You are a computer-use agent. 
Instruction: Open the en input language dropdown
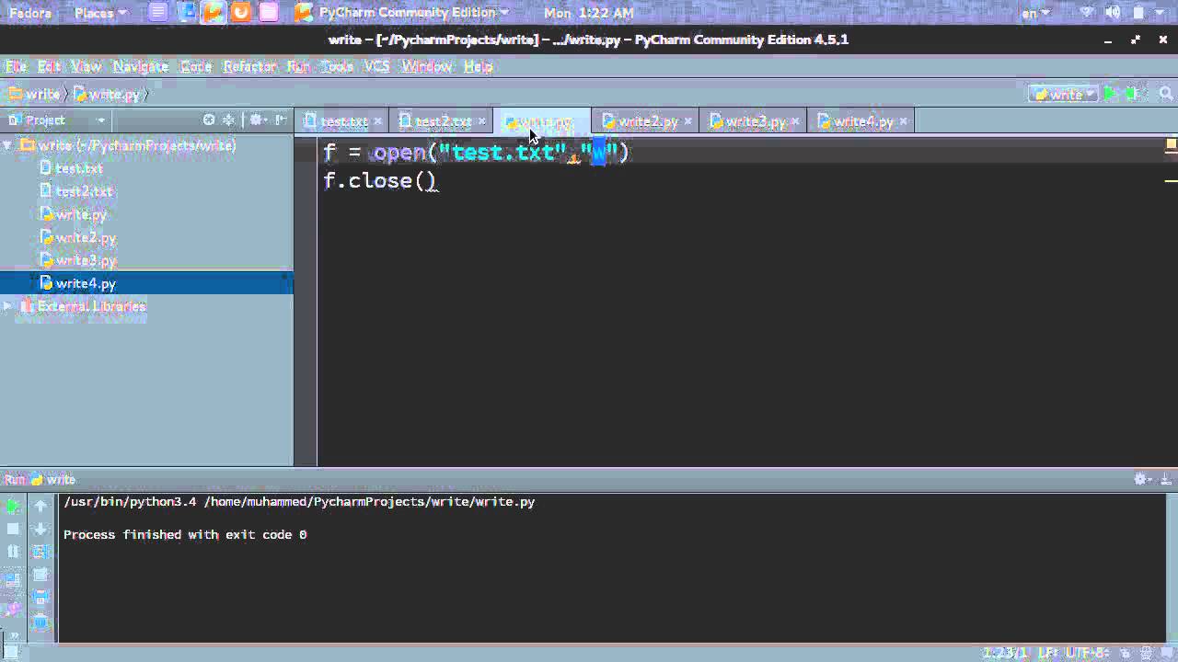[1035, 13]
